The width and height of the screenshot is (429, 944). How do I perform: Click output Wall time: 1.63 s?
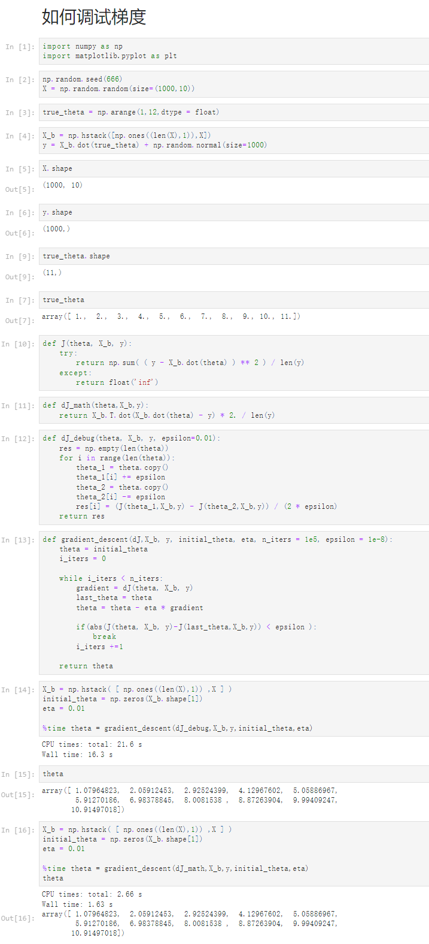tap(77, 904)
